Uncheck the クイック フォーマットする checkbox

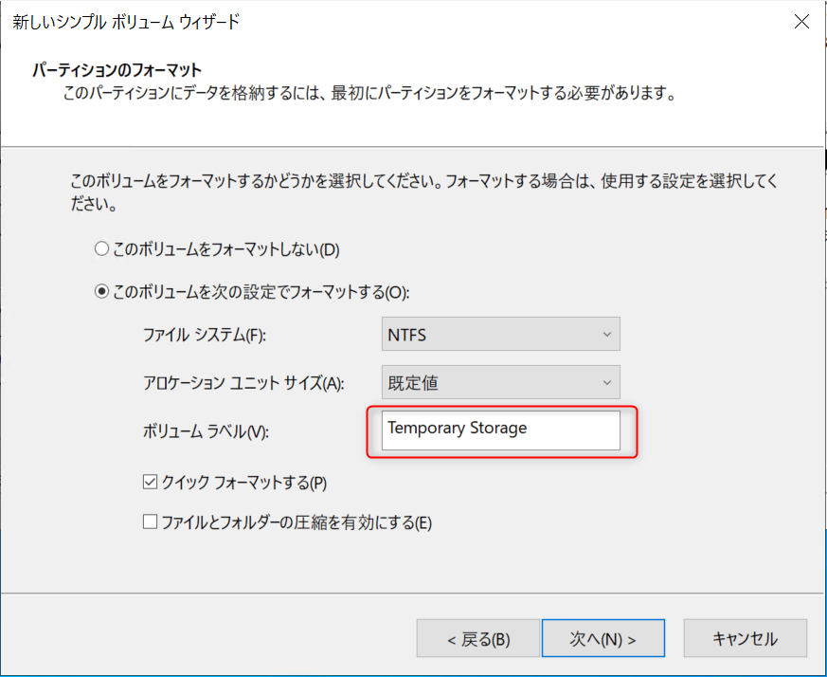[150, 482]
